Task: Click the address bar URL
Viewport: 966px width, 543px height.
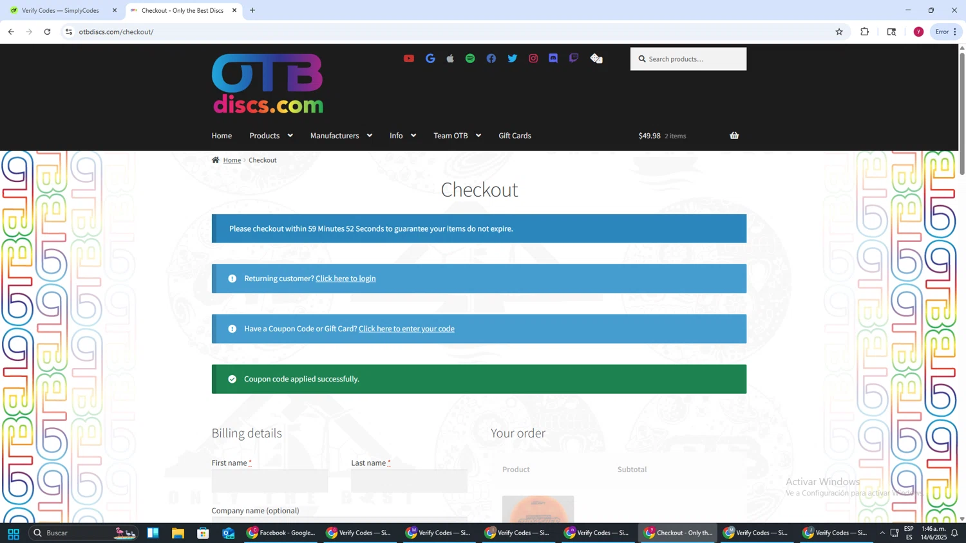Action: pos(116,32)
